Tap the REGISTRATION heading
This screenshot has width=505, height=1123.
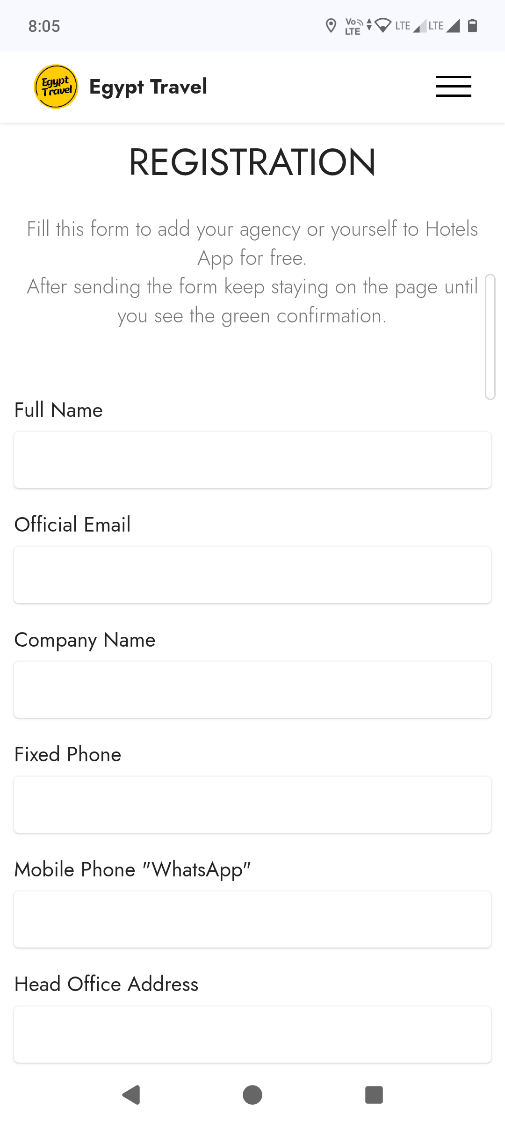[x=252, y=162]
